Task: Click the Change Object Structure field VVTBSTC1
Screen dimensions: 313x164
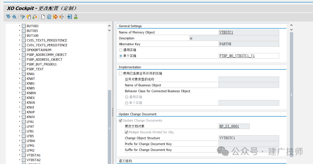Action: pos(249,138)
